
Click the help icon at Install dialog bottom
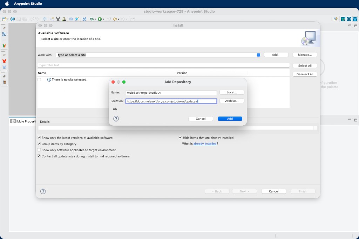43,191
